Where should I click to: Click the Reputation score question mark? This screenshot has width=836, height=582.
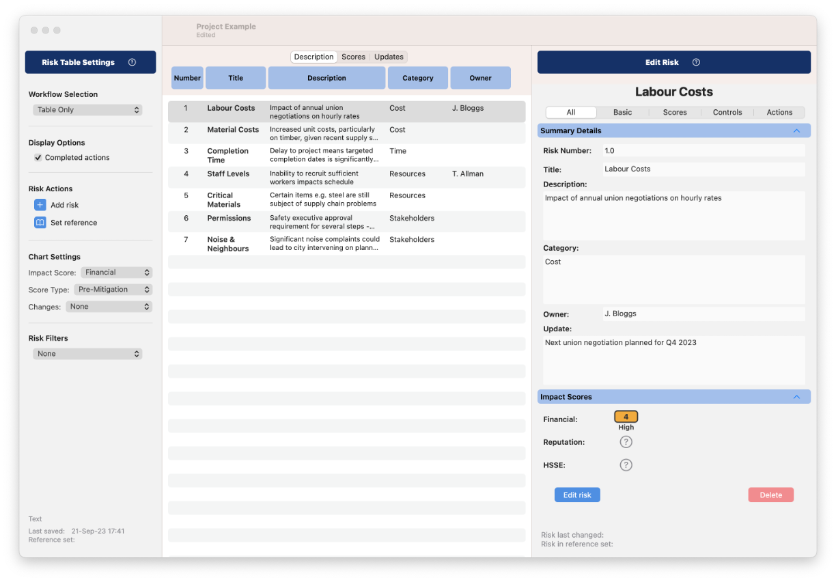(x=626, y=442)
